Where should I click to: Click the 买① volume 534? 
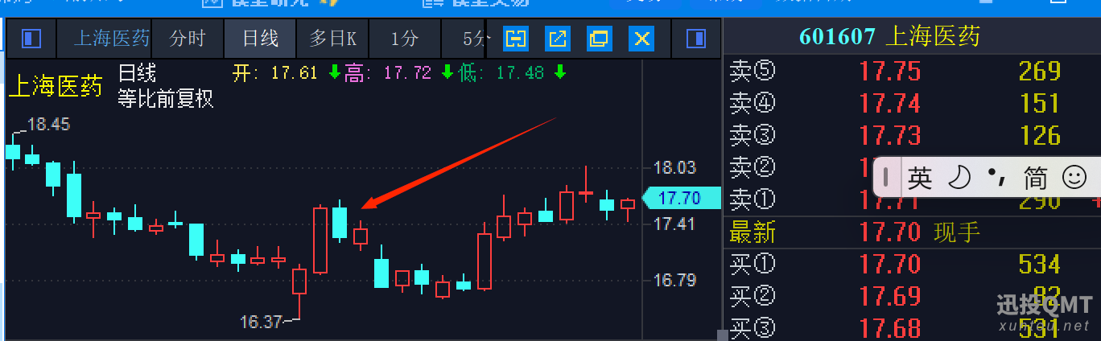[1039, 265]
